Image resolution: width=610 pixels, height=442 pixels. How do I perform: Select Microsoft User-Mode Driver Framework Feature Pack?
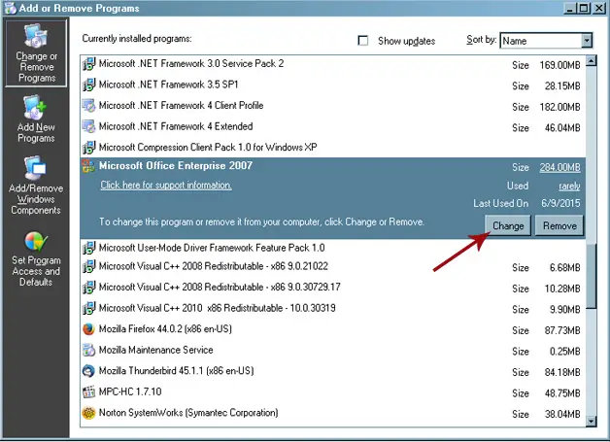click(x=333, y=248)
